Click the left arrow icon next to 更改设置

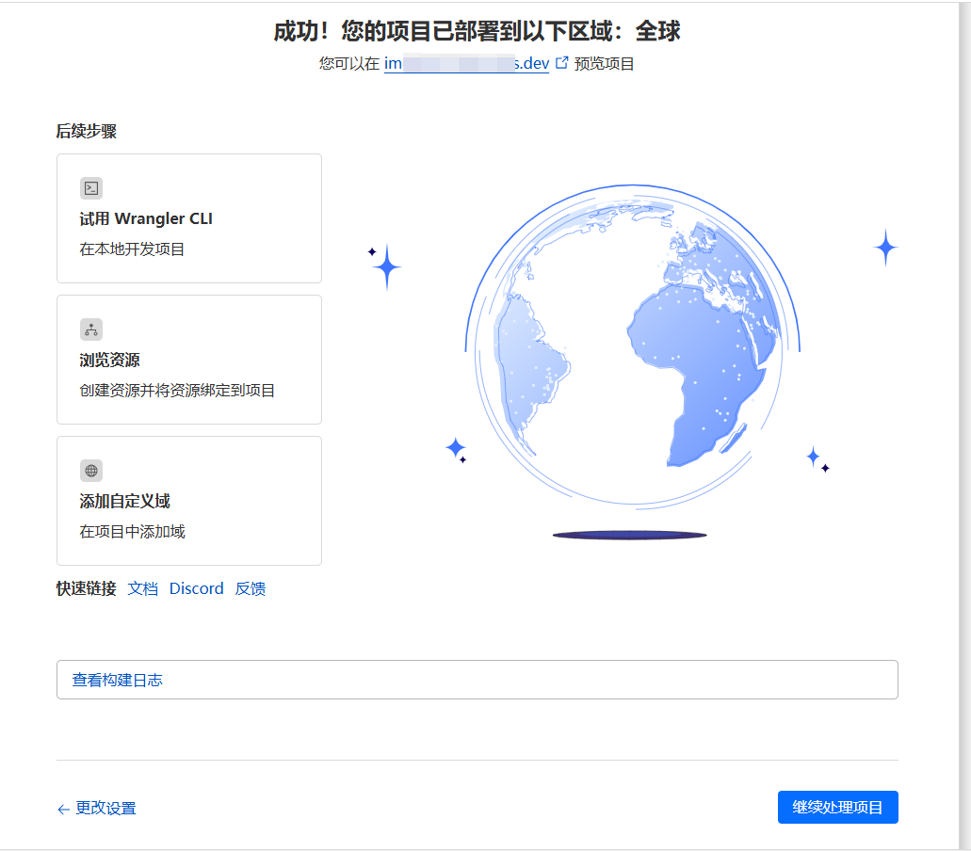pos(63,810)
